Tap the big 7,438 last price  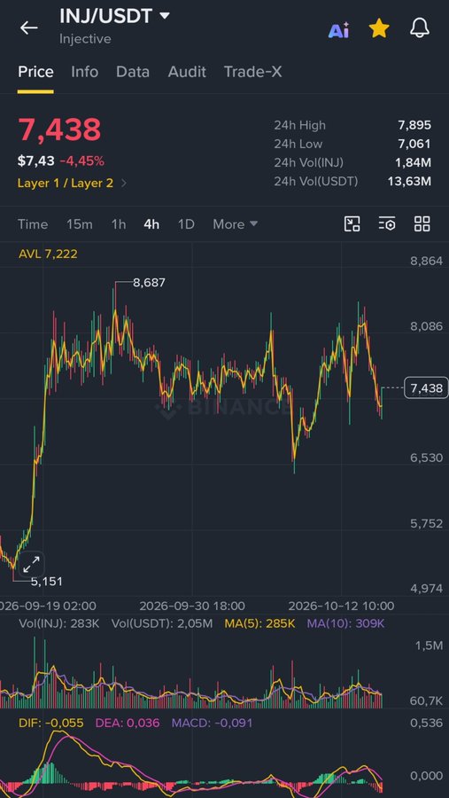59,129
